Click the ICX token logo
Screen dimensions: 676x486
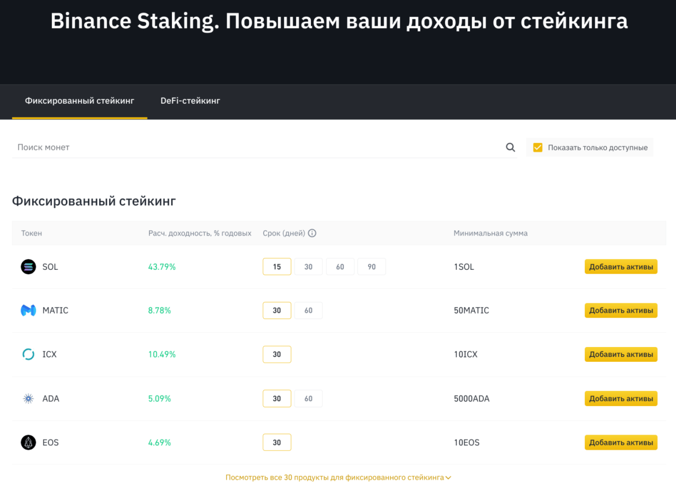(28, 354)
